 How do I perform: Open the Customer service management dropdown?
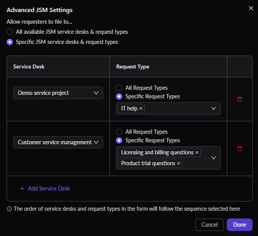(58, 142)
